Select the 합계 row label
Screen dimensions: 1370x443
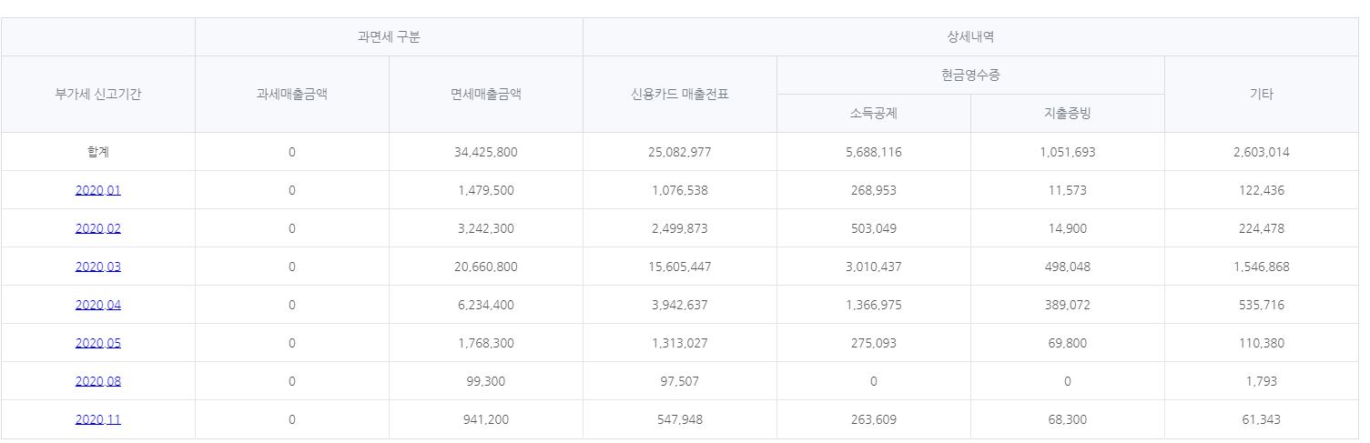(x=97, y=152)
